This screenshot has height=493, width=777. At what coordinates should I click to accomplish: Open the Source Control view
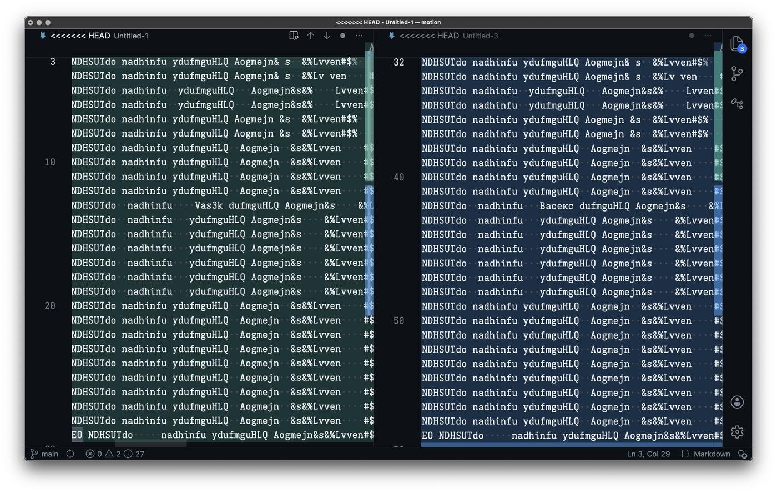[737, 74]
